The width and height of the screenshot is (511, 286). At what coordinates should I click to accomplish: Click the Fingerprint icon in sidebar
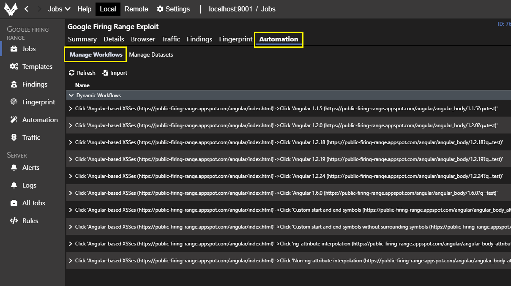click(14, 102)
